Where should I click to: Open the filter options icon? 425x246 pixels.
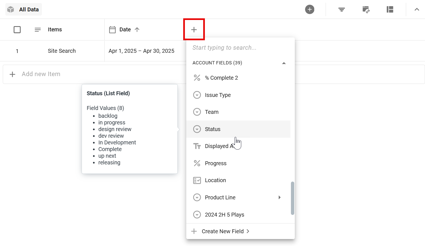[x=341, y=9]
